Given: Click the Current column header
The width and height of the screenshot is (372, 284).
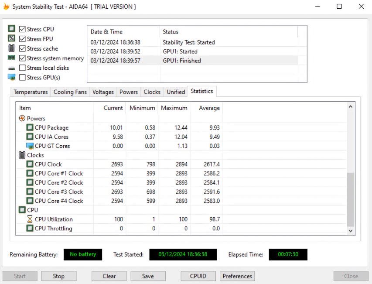Looking at the screenshot, I should (x=109, y=108).
